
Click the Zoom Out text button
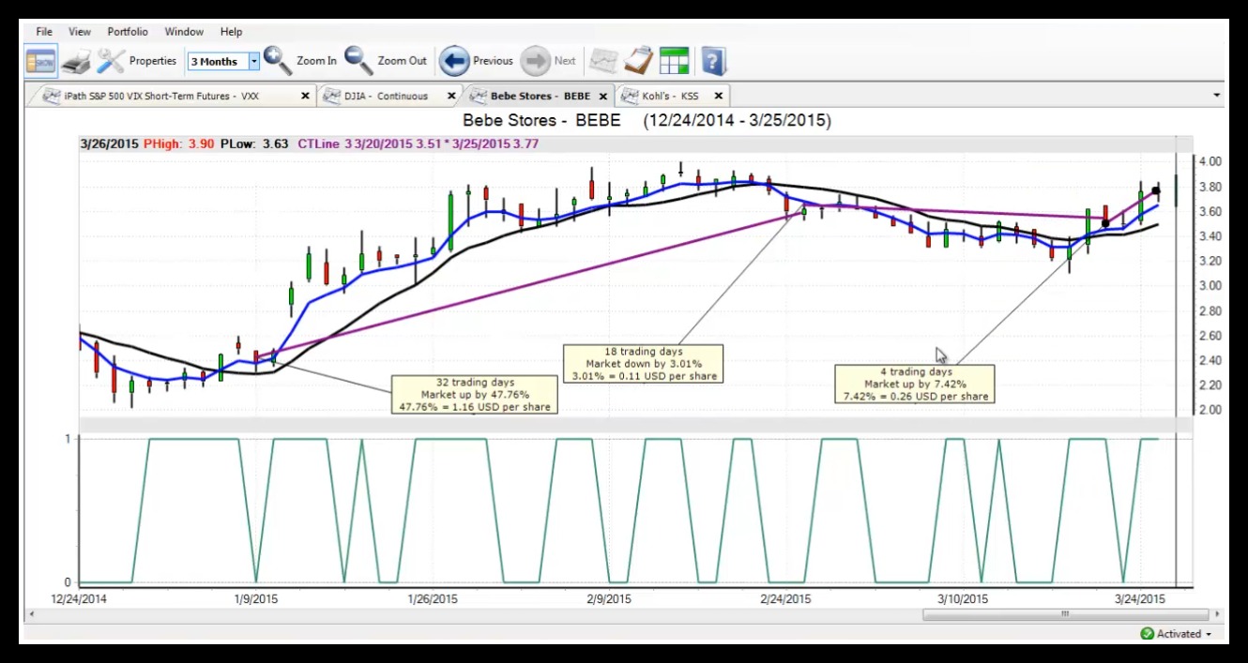coord(402,61)
